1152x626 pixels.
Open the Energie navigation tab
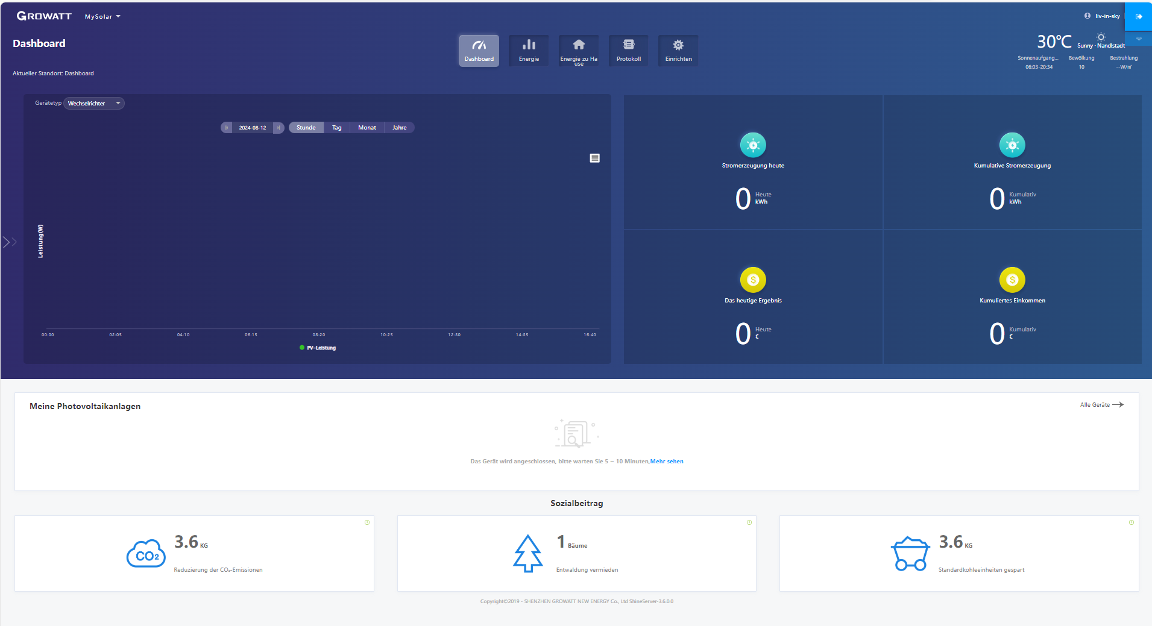tap(529, 51)
